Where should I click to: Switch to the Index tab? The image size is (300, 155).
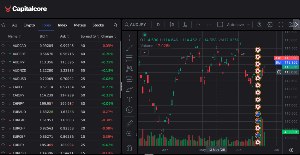[63, 25]
